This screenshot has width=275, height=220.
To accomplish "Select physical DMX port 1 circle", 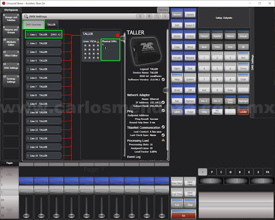I will 105,48.
